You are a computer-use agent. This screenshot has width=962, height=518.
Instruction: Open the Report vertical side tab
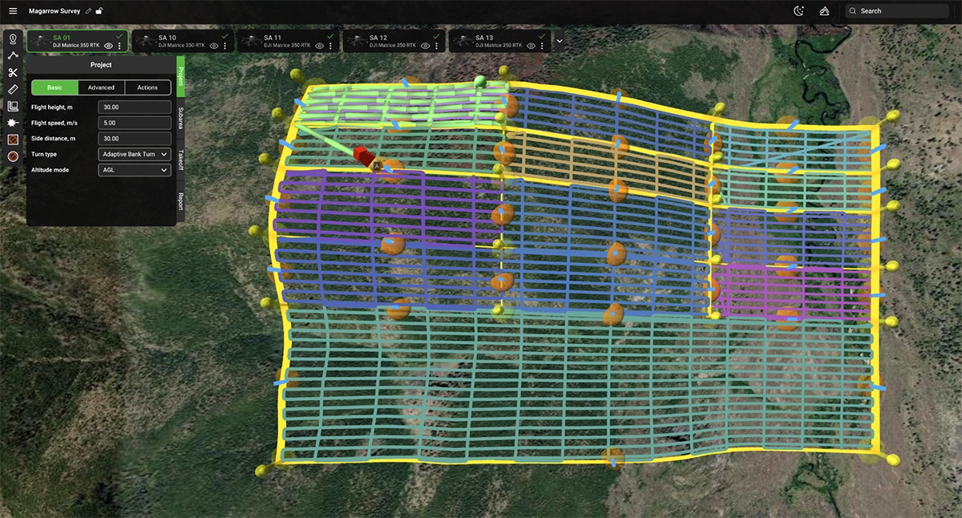(x=180, y=201)
